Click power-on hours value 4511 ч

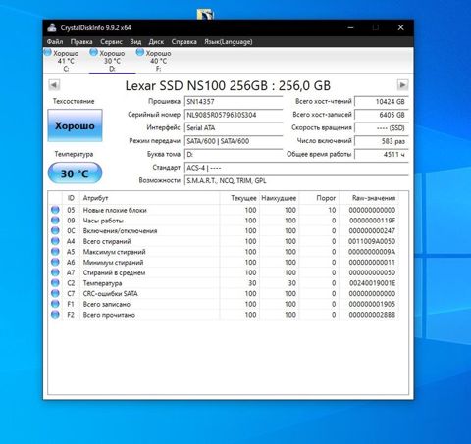[x=382, y=154]
